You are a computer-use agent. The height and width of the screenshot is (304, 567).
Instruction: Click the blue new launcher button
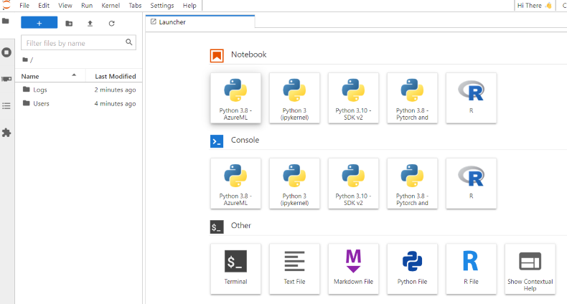(39, 24)
